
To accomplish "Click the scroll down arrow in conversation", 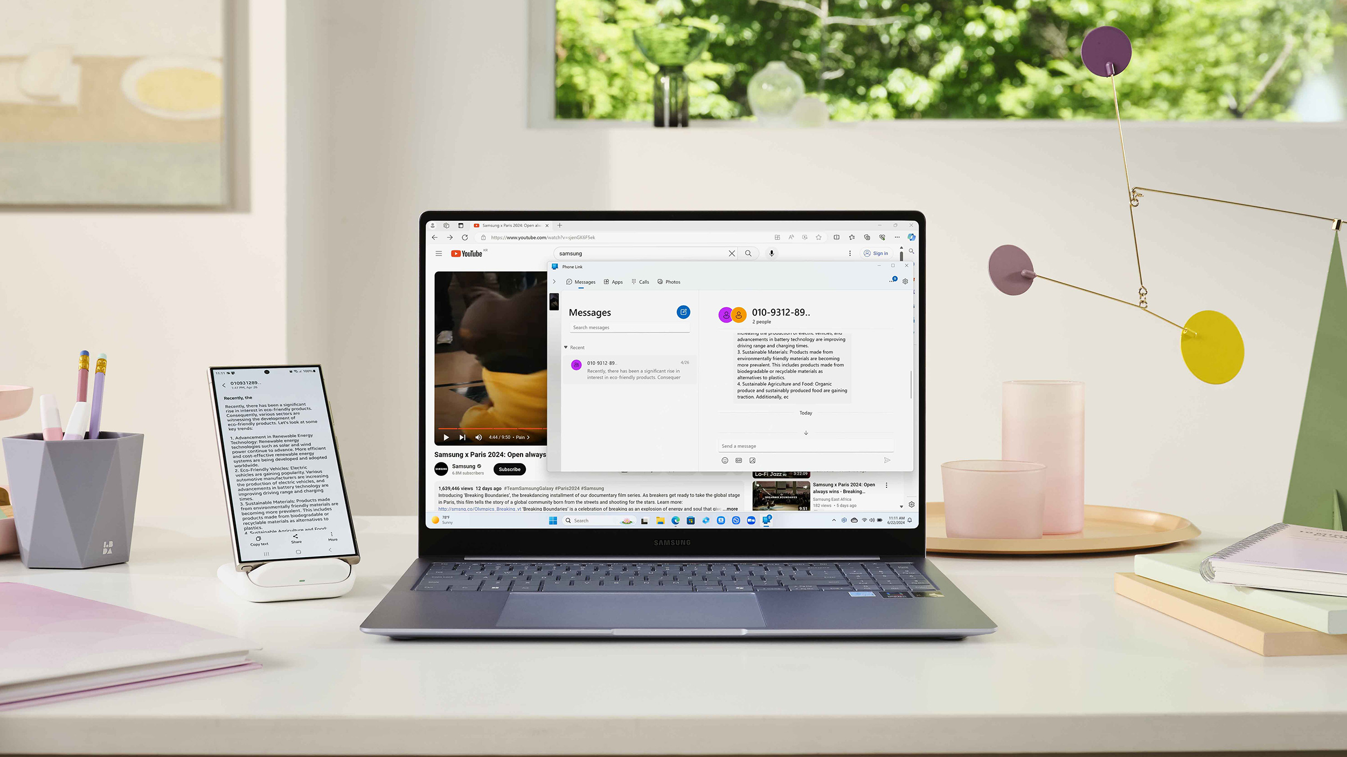I will pos(806,432).
